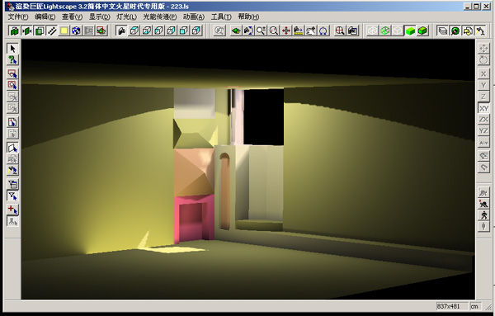
Task: Click the grayed Undo Zoom icon
Action: tap(219, 31)
